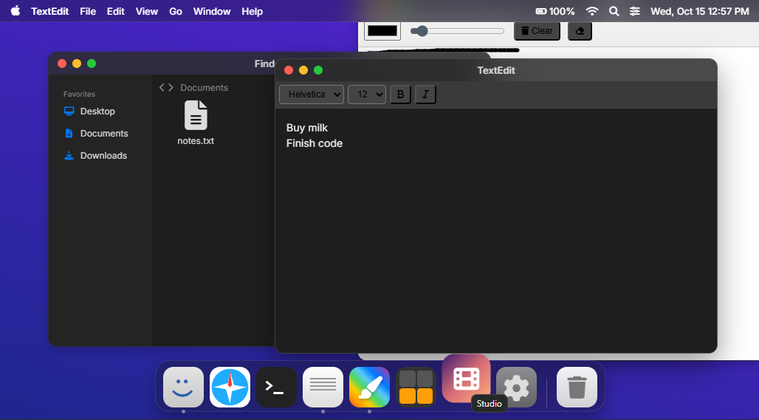Minimize the Finder window
This screenshot has width=759, height=420.
[x=77, y=63]
